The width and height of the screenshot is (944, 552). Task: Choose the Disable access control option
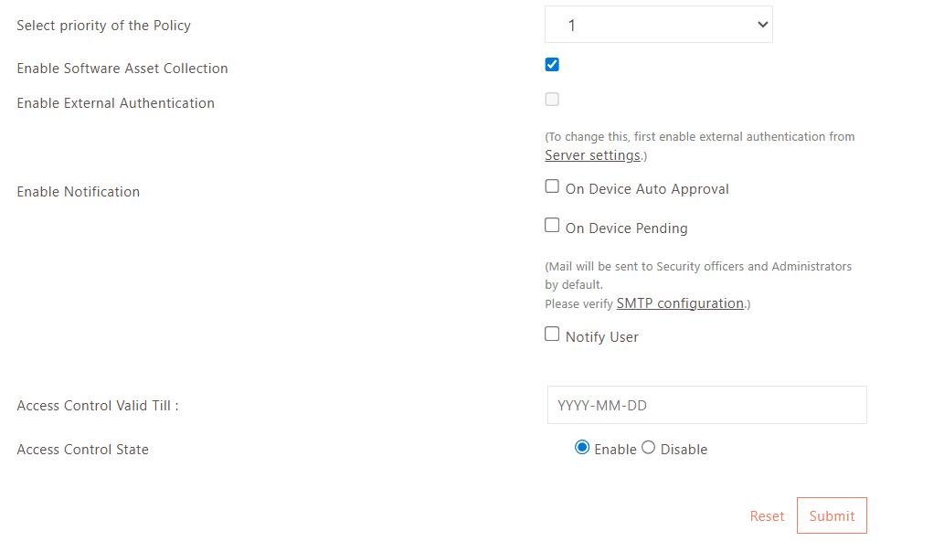(649, 448)
